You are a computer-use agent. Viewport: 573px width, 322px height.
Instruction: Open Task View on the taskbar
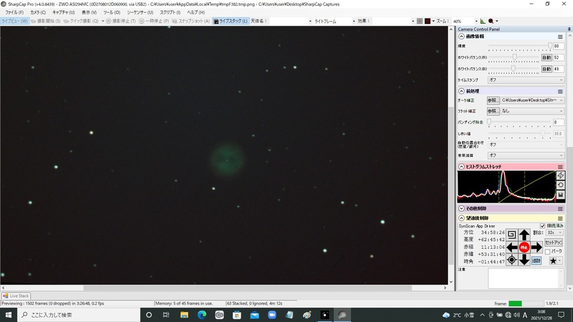pos(166,315)
